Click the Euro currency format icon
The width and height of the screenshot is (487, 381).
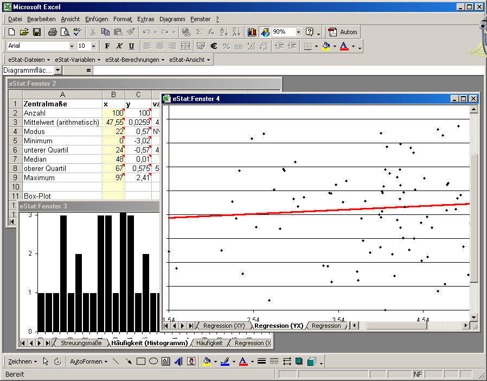pyautogui.click(x=214, y=46)
